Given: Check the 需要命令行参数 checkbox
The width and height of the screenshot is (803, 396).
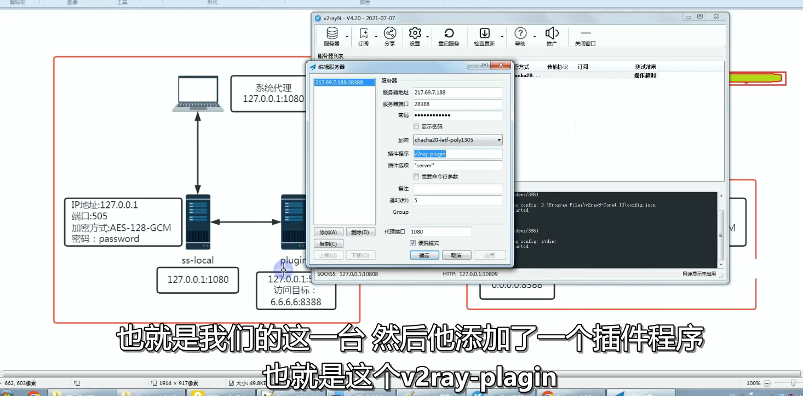Looking at the screenshot, I should pos(416,177).
